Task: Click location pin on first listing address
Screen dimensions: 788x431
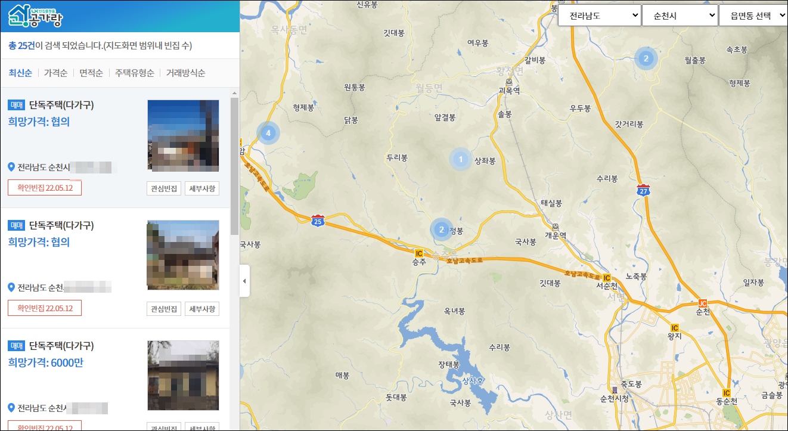Action: 11,167
